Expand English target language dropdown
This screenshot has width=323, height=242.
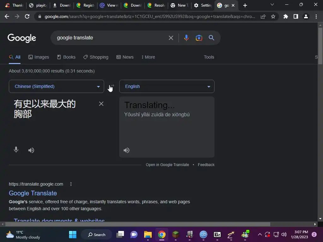click(167, 86)
